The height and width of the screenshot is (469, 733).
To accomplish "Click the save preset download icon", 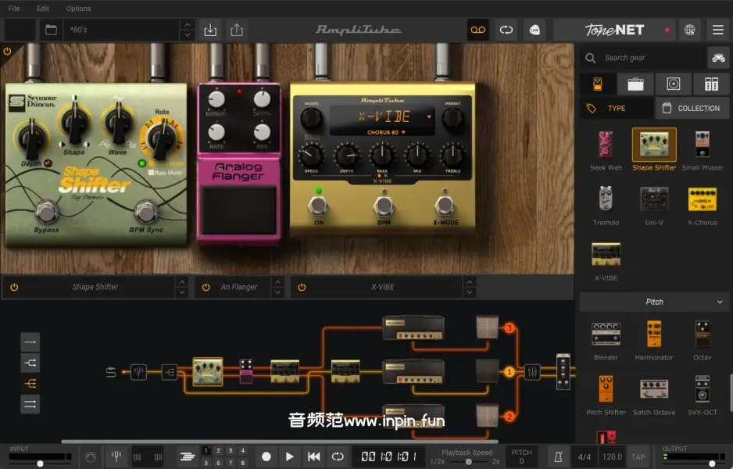I will (x=210, y=30).
